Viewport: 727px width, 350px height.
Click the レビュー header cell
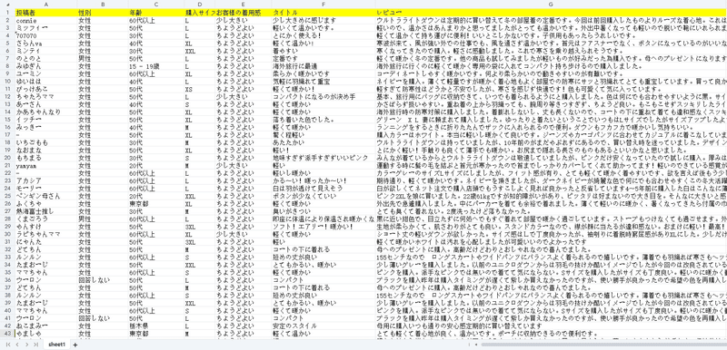552,13
